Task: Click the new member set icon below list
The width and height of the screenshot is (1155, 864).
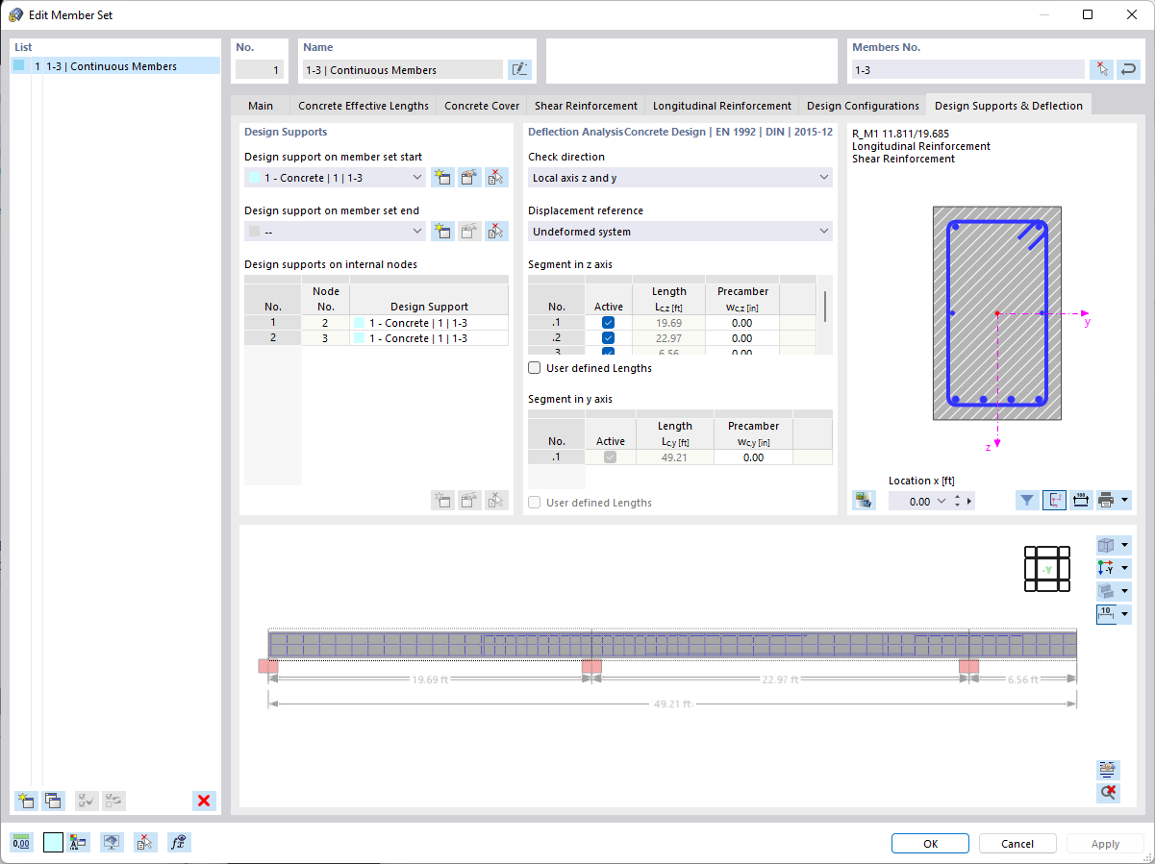Action: pos(26,801)
